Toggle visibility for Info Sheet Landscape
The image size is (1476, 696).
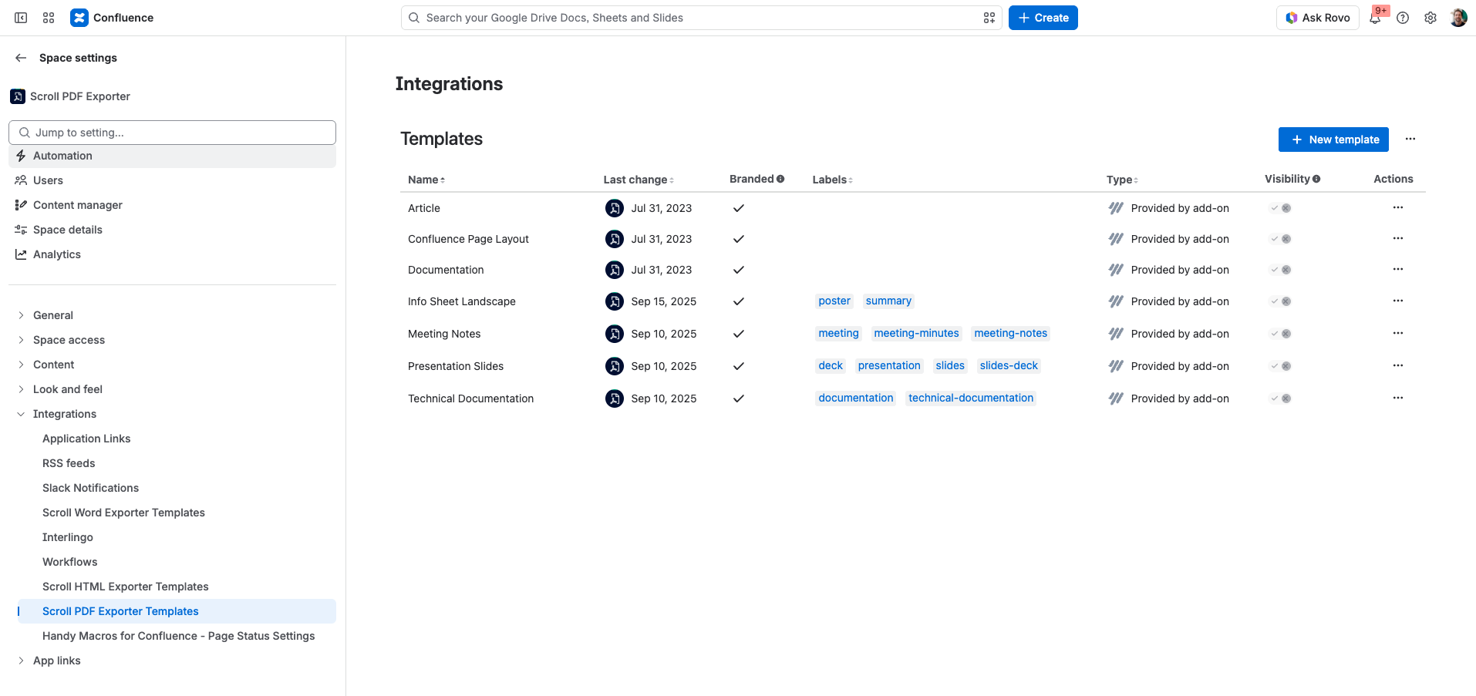coord(1280,301)
